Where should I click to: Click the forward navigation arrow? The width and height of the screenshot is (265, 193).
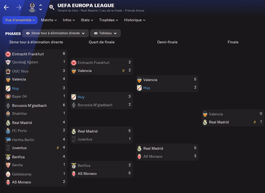pyautogui.click(x=19, y=7)
